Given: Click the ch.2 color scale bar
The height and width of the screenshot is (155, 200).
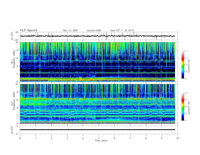Looking at the screenshot, I should tap(183, 107).
